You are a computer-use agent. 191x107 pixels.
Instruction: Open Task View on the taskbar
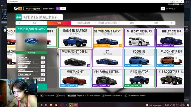click(x=46, y=105)
